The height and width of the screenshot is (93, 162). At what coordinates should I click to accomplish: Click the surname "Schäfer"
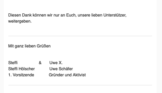67,69
